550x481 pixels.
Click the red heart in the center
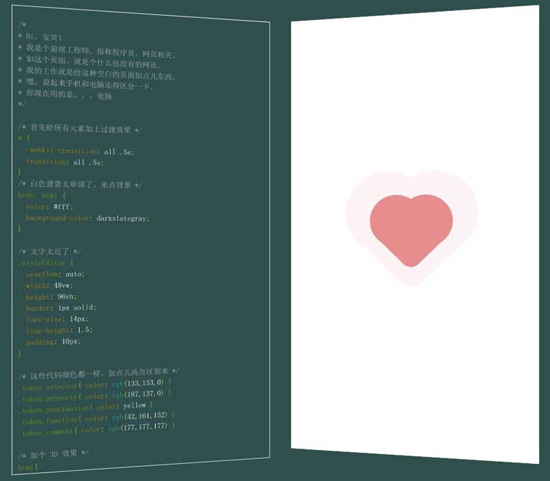tap(411, 227)
